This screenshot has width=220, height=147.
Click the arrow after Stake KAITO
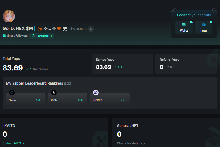23,143
